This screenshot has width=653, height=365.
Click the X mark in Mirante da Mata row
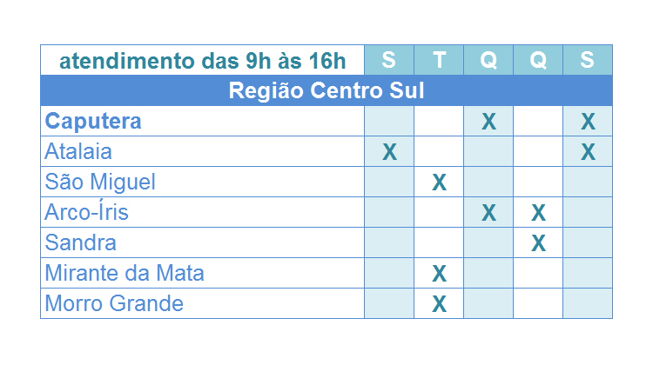pos(440,274)
